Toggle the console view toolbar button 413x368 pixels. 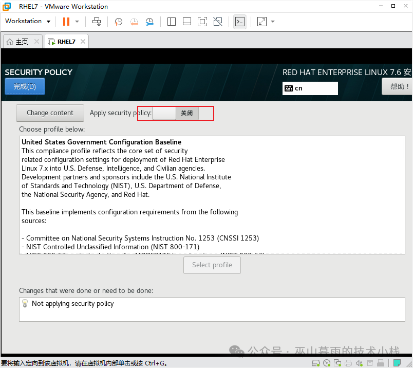pyautogui.click(x=240, y=21)
